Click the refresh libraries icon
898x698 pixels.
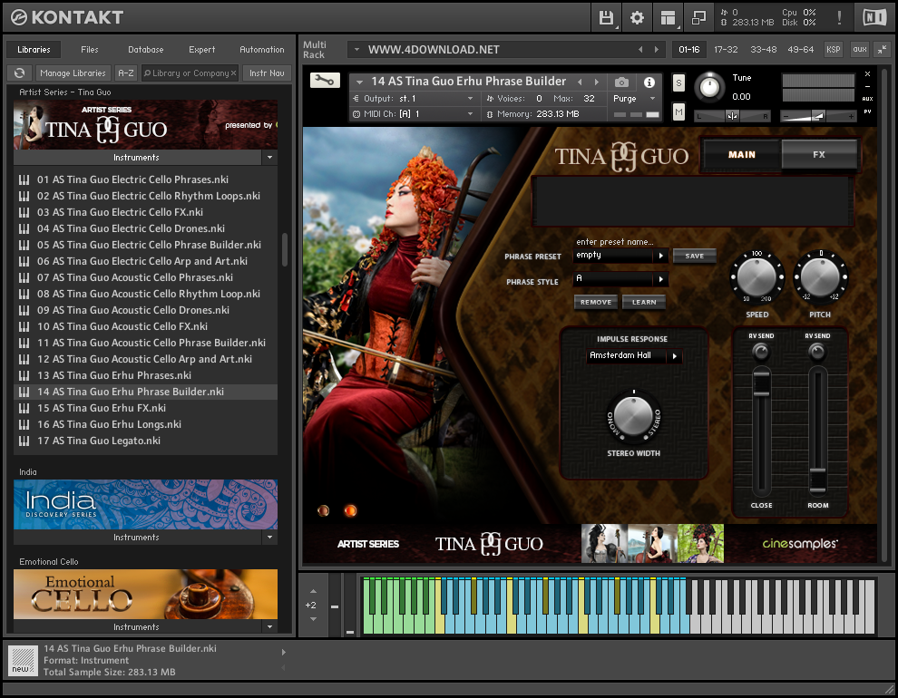[19, 73]
